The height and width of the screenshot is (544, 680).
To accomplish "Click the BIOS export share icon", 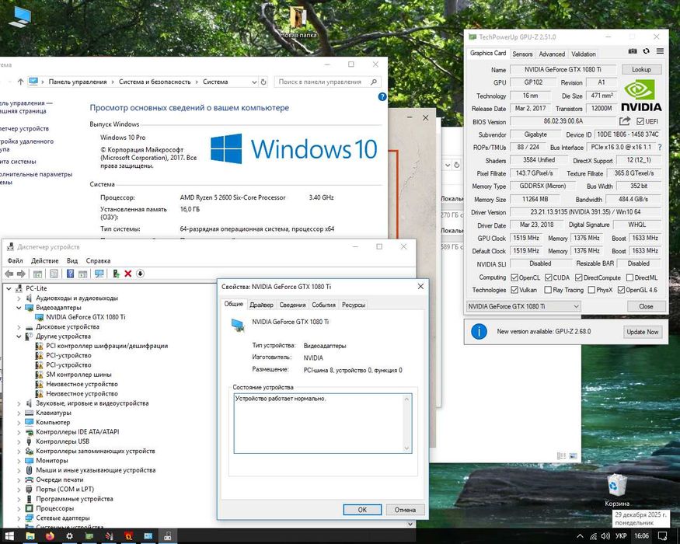I will [625, 121].
